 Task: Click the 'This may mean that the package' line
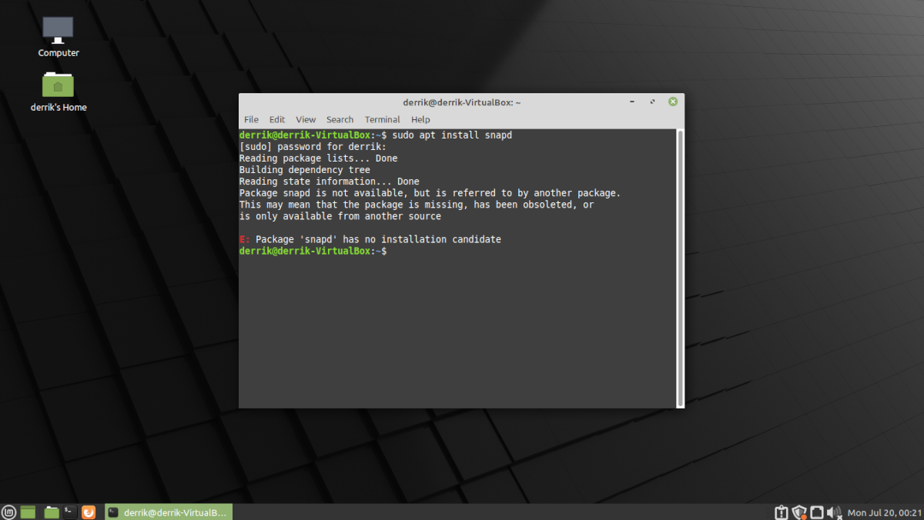tap(417, 205)
